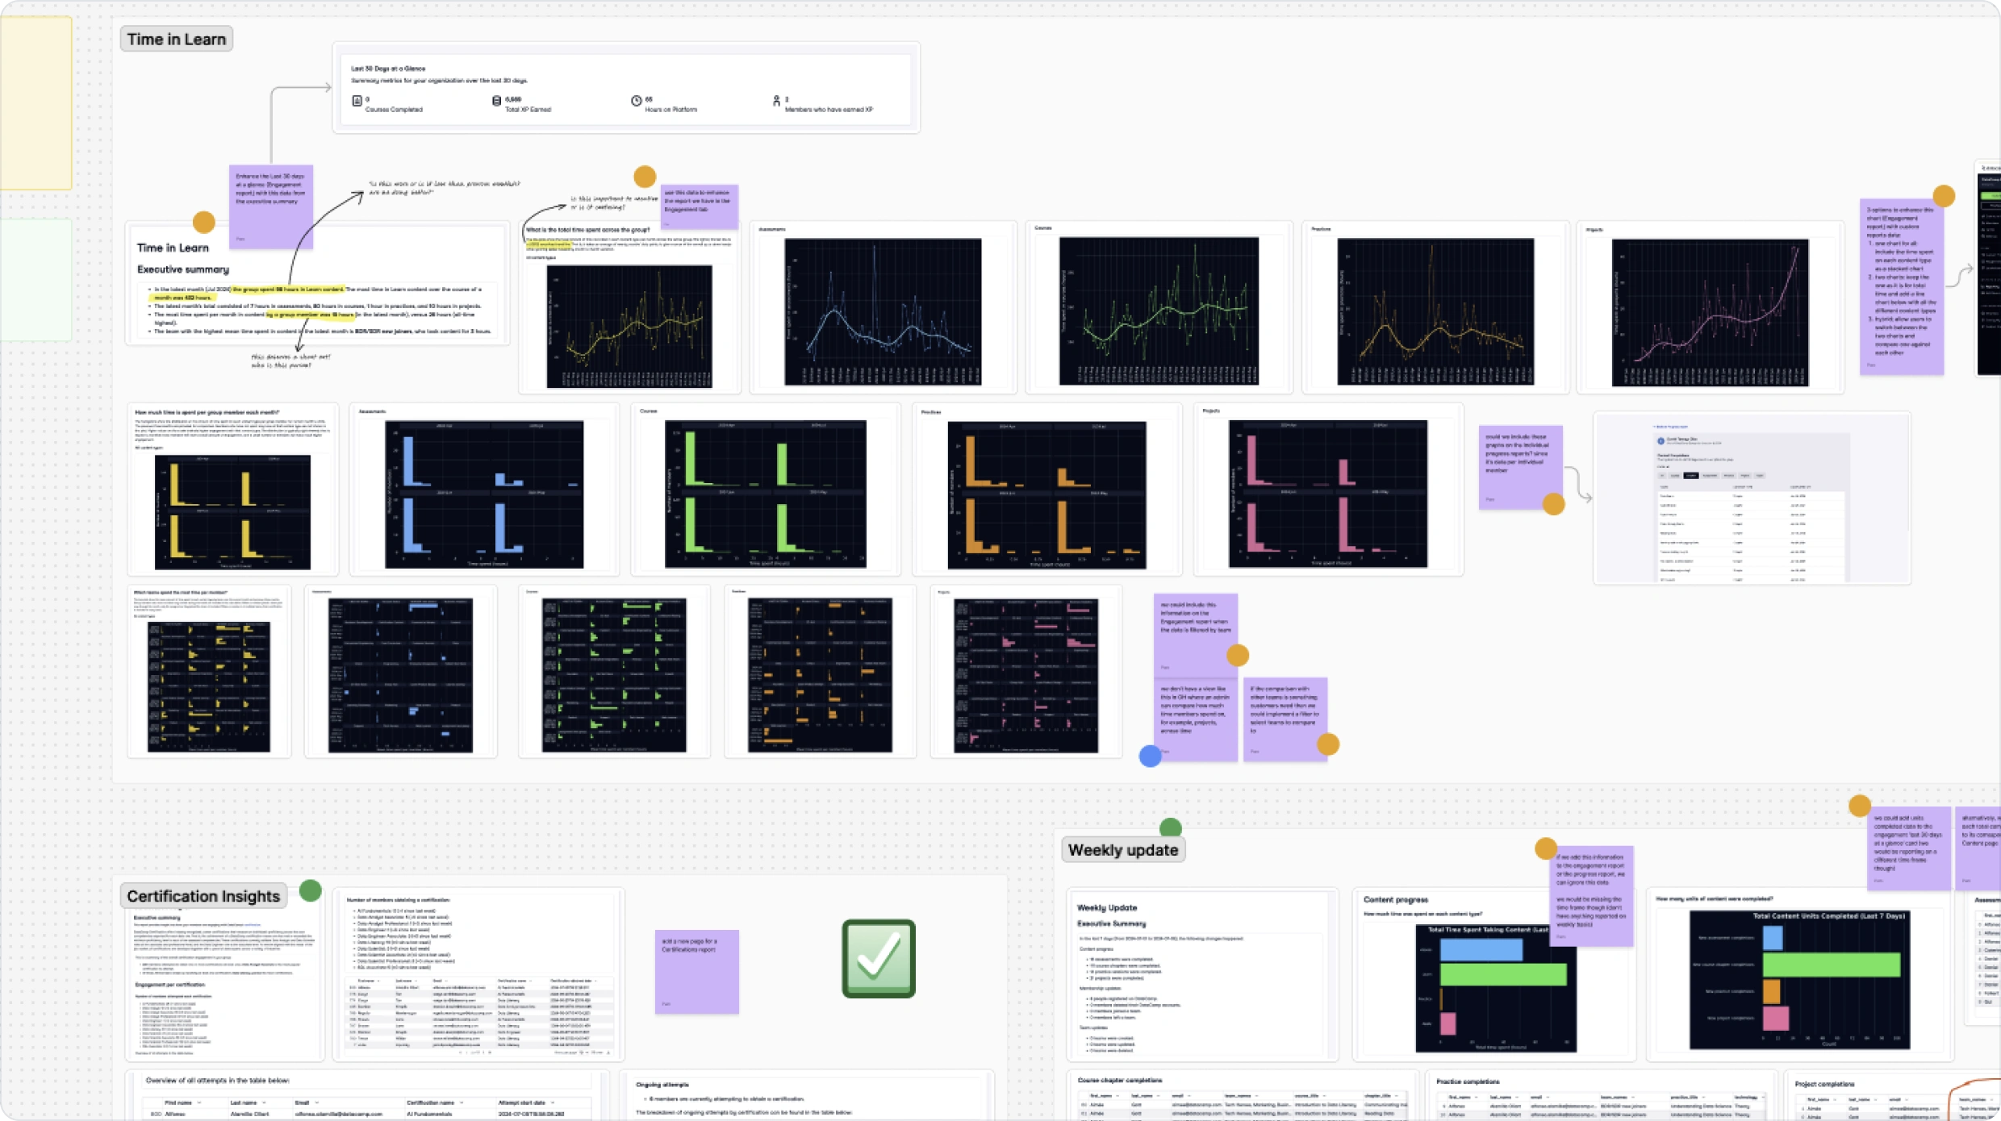Screen dimensions: 2001x1121
Task: Select the pink Projects line chart thumbnail
Action: 1709,312
